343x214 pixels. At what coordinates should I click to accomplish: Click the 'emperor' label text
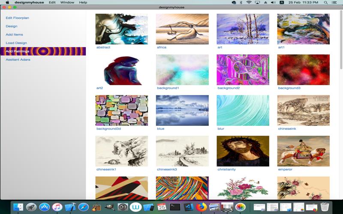[x=285, y=169]
